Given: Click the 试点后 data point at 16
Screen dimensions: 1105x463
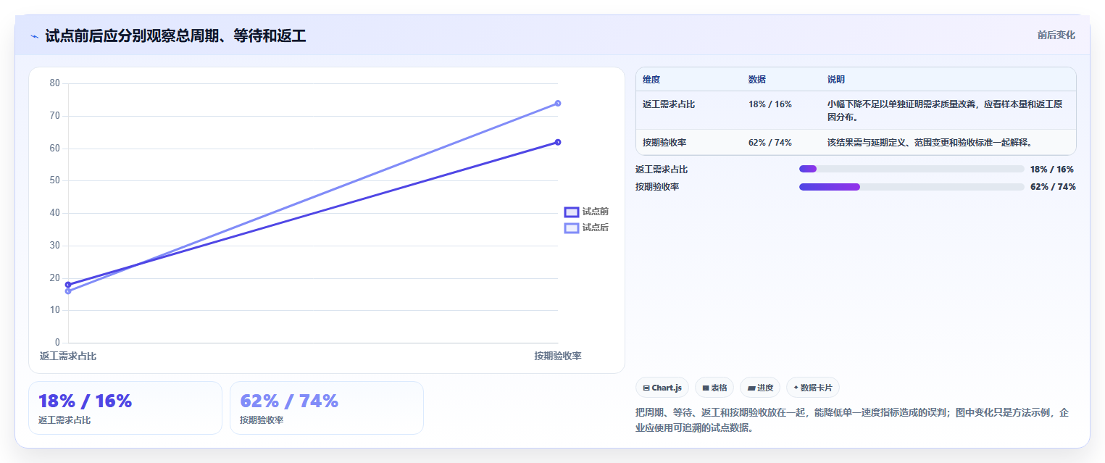Looking at the screenshot, I should (x=68, y=291).
